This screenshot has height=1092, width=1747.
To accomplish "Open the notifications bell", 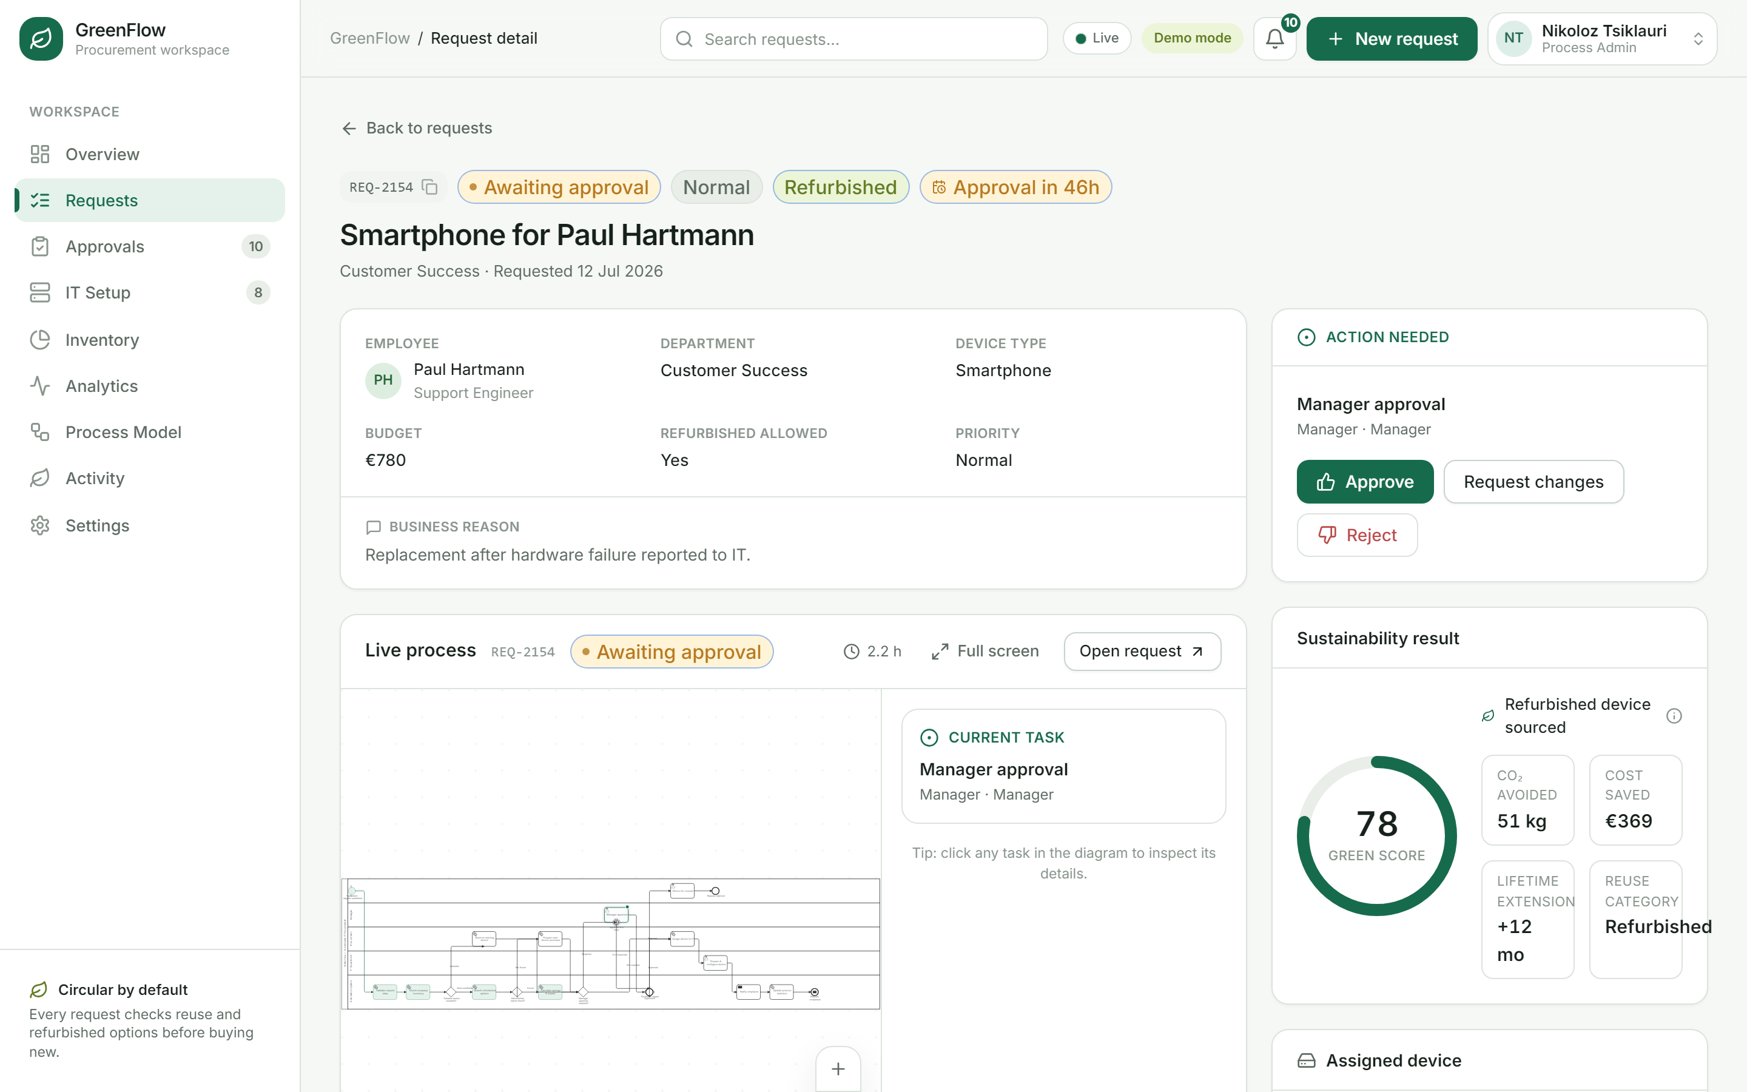I will tap(1274, 38).
